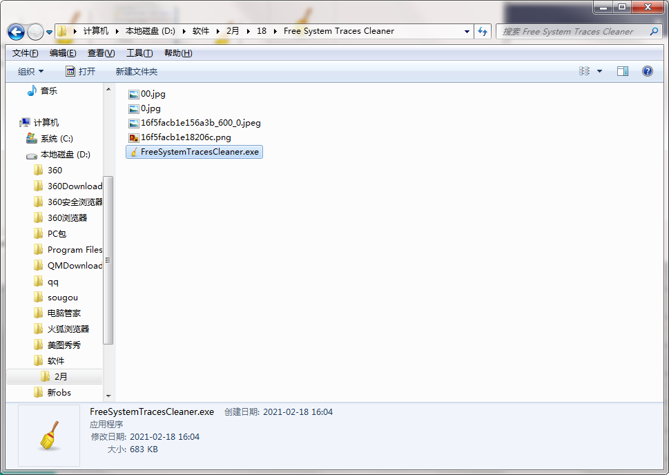
Task: Select the file 16f5facb1e156a3b_600_0.jpeg
Action: pyautogui.click(x=195, y=123)
